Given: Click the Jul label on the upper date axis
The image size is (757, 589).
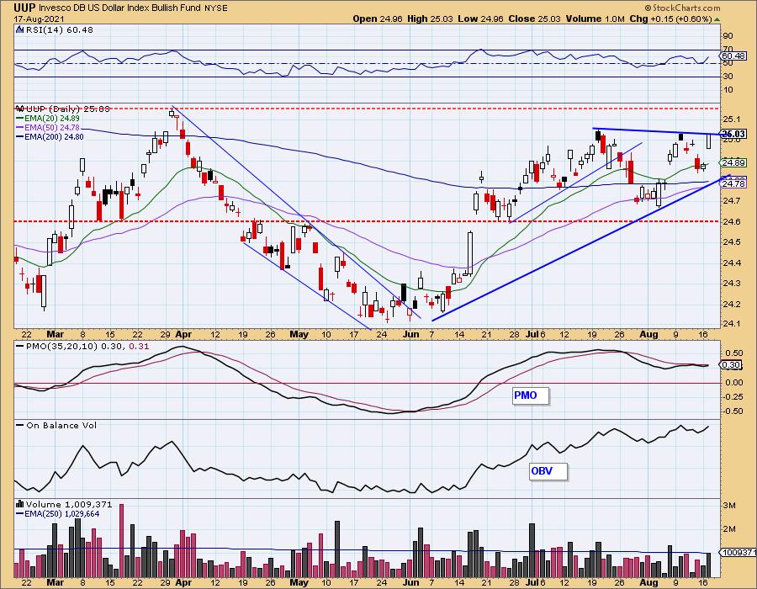Looking at the screenshot, I should click(x=532, y=335).
